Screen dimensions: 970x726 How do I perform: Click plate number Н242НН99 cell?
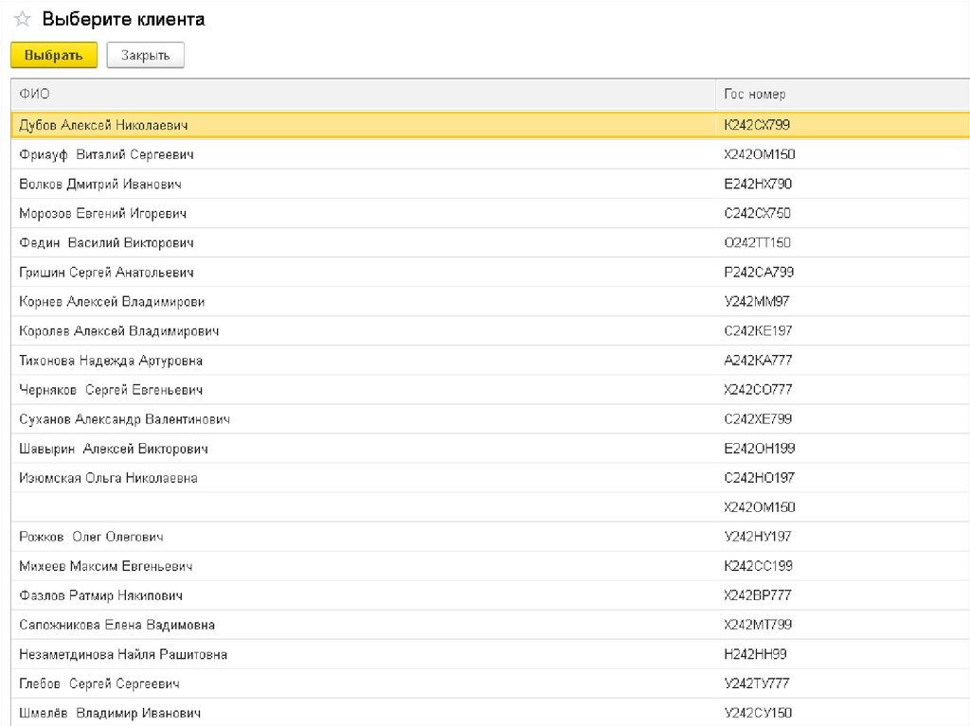[x=755, y=654]
